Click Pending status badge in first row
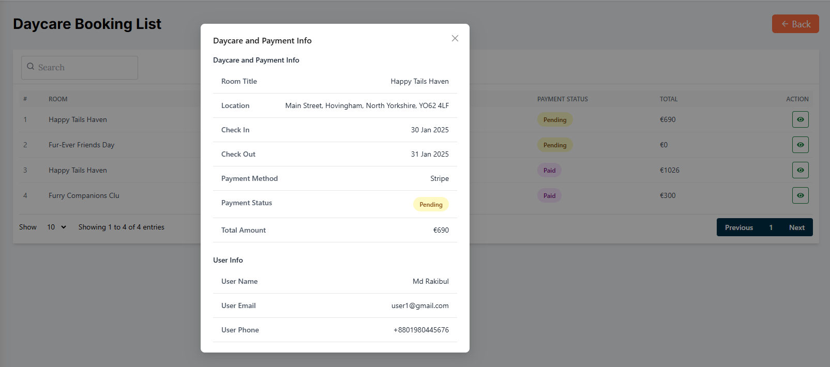The image size is (830, 367). [554, 120]
